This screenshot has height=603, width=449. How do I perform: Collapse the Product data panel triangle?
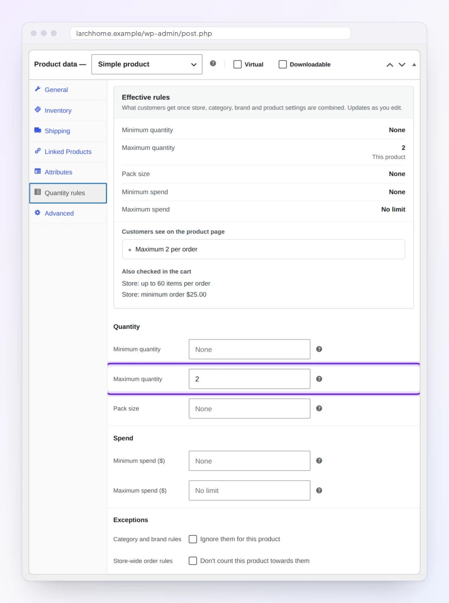click(414, 65)
